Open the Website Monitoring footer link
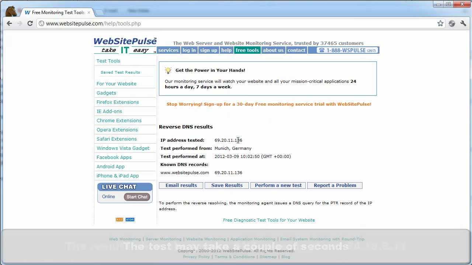The image size is (472, 265). tap(206, 239)
